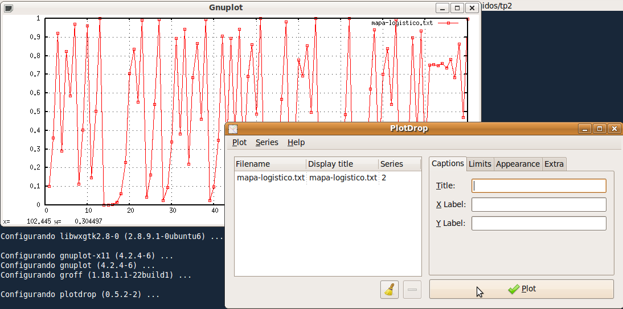Click the mapa-logistico.txt display title cell
The width and height of the screenshot is (623, 309).
(x=343, y=178)
